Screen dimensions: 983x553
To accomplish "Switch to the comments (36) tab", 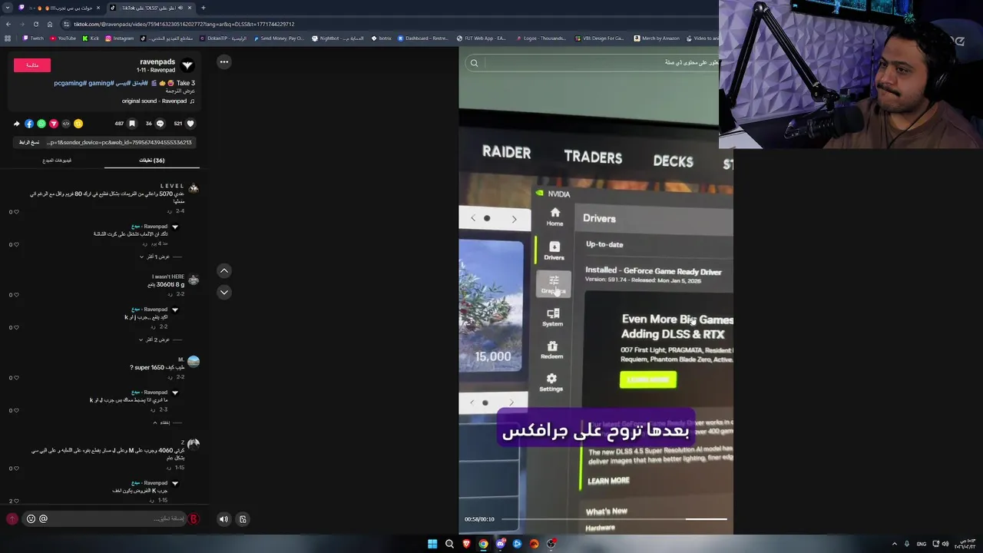I will (x=151, y=161).
